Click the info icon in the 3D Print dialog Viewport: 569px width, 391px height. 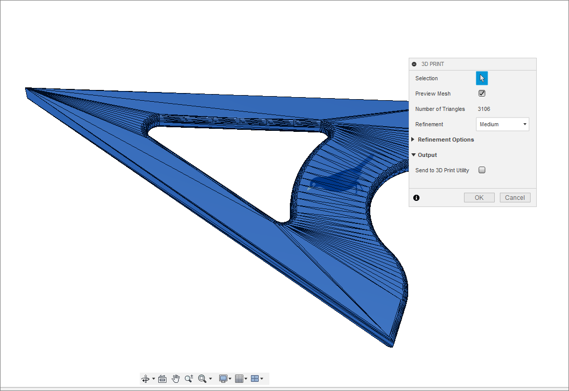coord(416,197)
